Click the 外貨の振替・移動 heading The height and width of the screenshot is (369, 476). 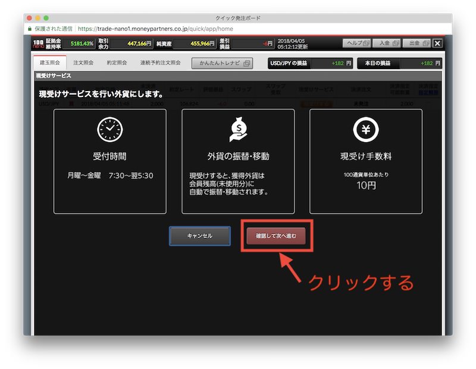pos(239,157)
